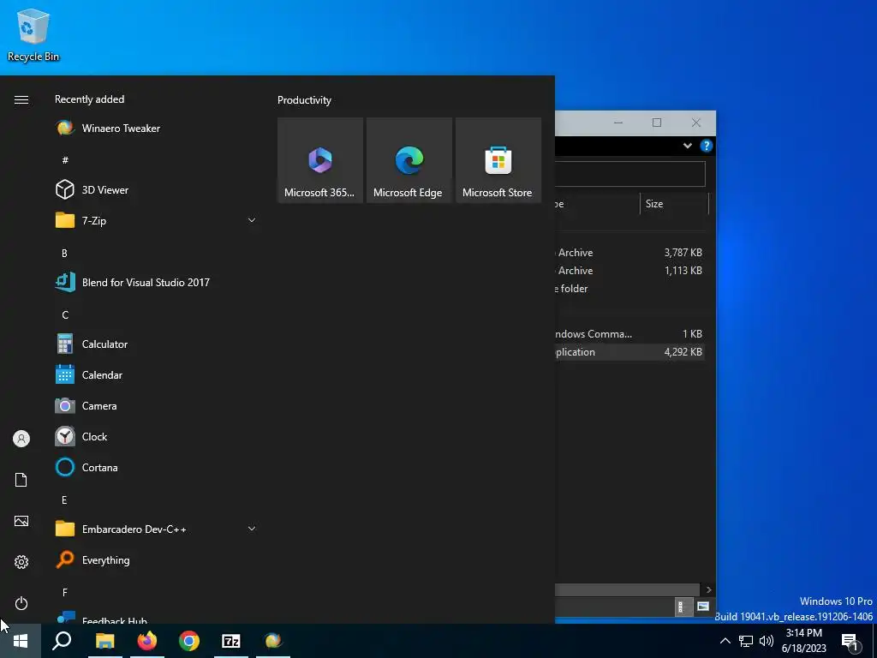The width and height of the screenshot is (877, 658).
Task: Open Embarcadero Dev-C++ folder entry
Action: 156,529
